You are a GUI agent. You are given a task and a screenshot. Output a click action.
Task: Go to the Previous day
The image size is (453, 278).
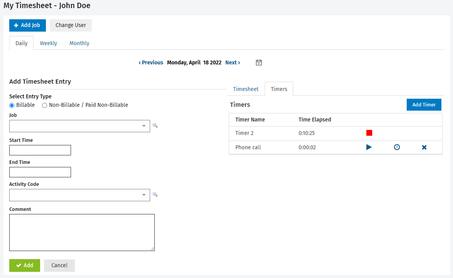pyautogui.click(x=151, y=62)
